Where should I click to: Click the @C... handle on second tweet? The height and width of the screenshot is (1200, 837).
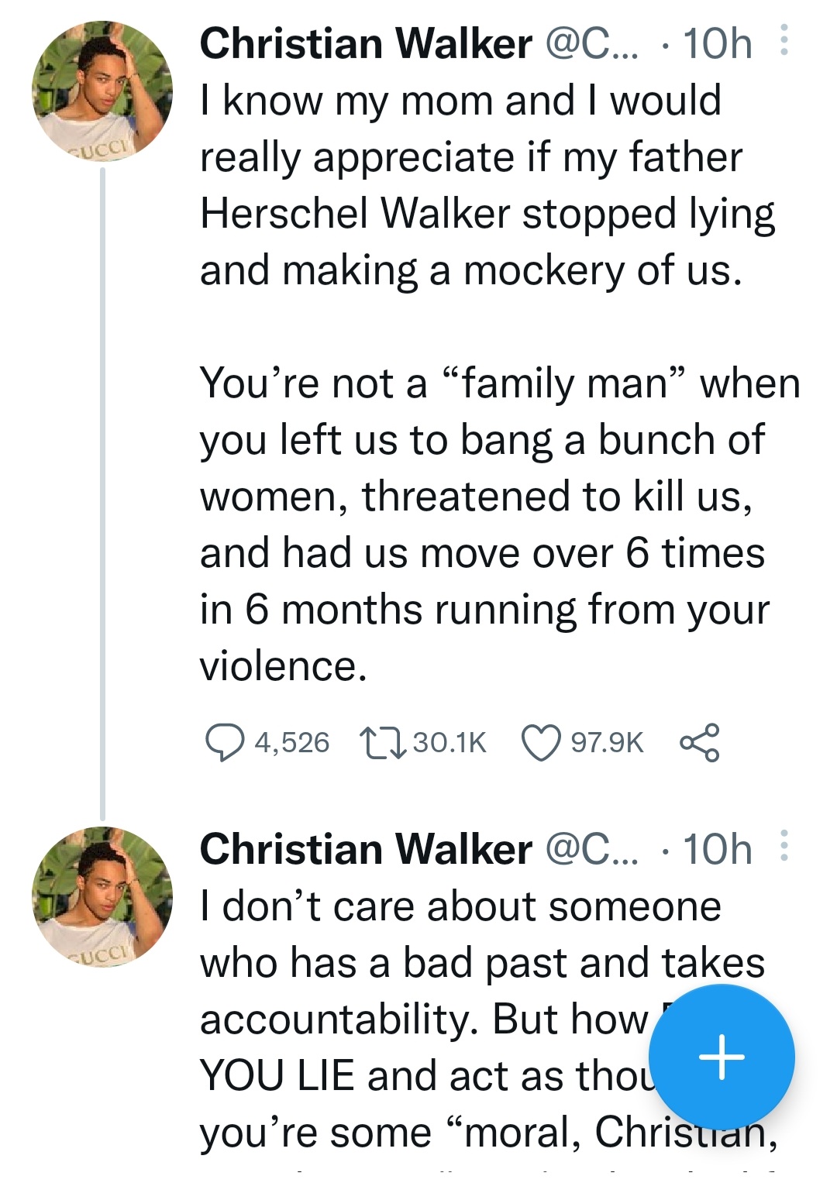tap(593, 849)
